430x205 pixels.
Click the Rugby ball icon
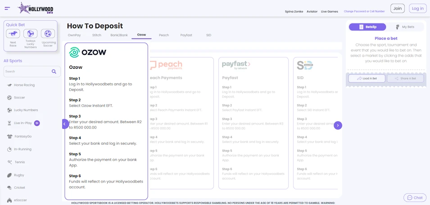tap(9, 175)
